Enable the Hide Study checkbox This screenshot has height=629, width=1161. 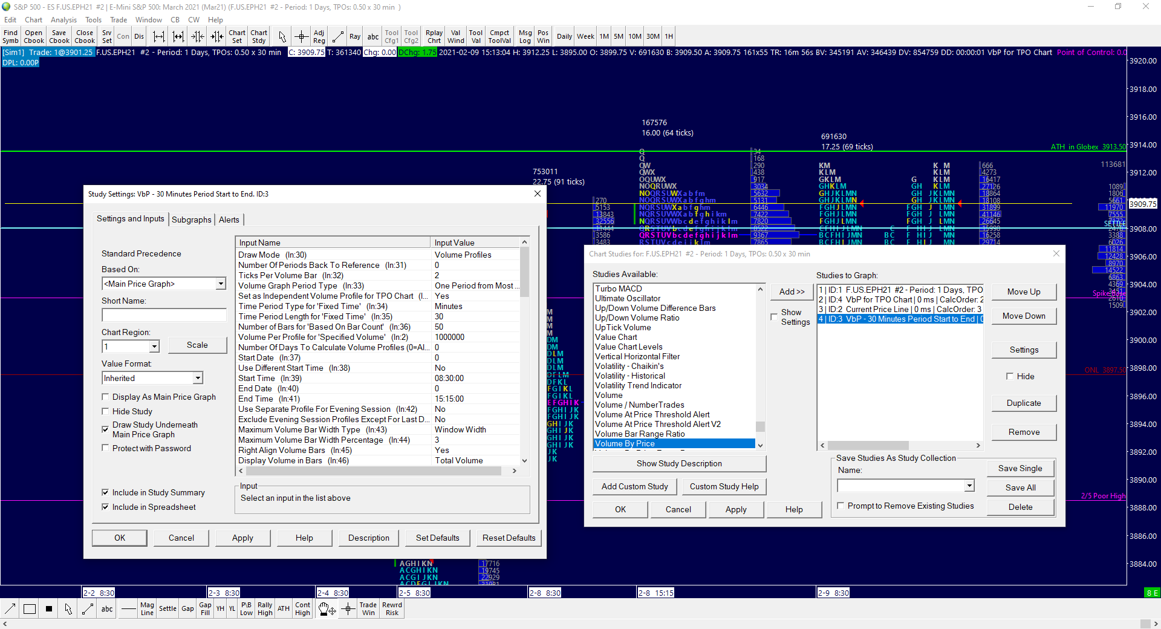106,411
